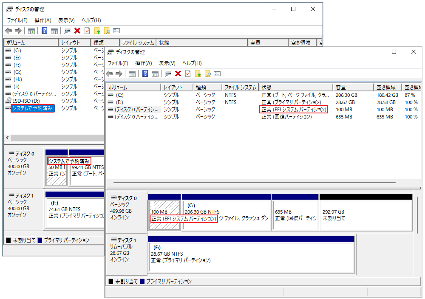The width and height of the screenshot is (425, 299).
Task: Sort by 空き領域 column in front window
Action: coord(388,87)
